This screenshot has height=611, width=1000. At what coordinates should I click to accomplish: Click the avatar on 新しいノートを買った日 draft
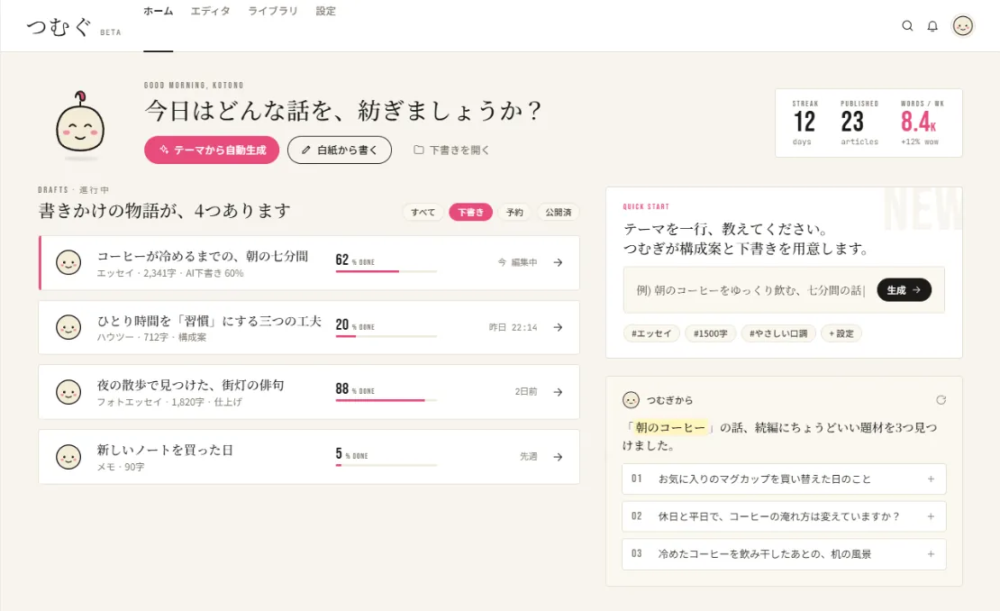click(68, 457)
